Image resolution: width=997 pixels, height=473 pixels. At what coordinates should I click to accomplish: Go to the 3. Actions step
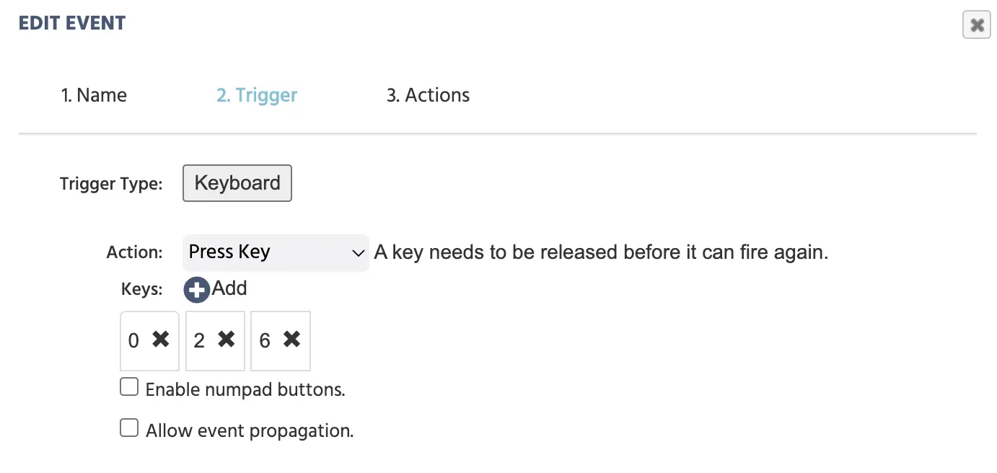(428, 95)
